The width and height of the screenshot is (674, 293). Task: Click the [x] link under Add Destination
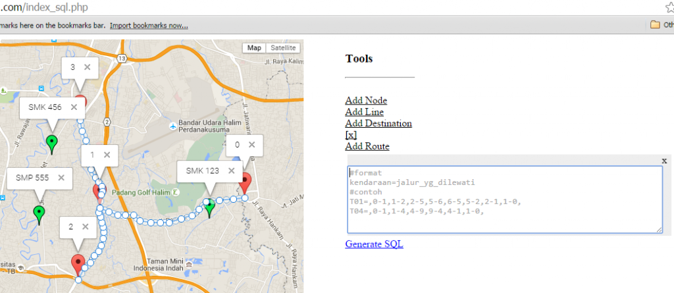pyautogui.click(x=351, y=135)
